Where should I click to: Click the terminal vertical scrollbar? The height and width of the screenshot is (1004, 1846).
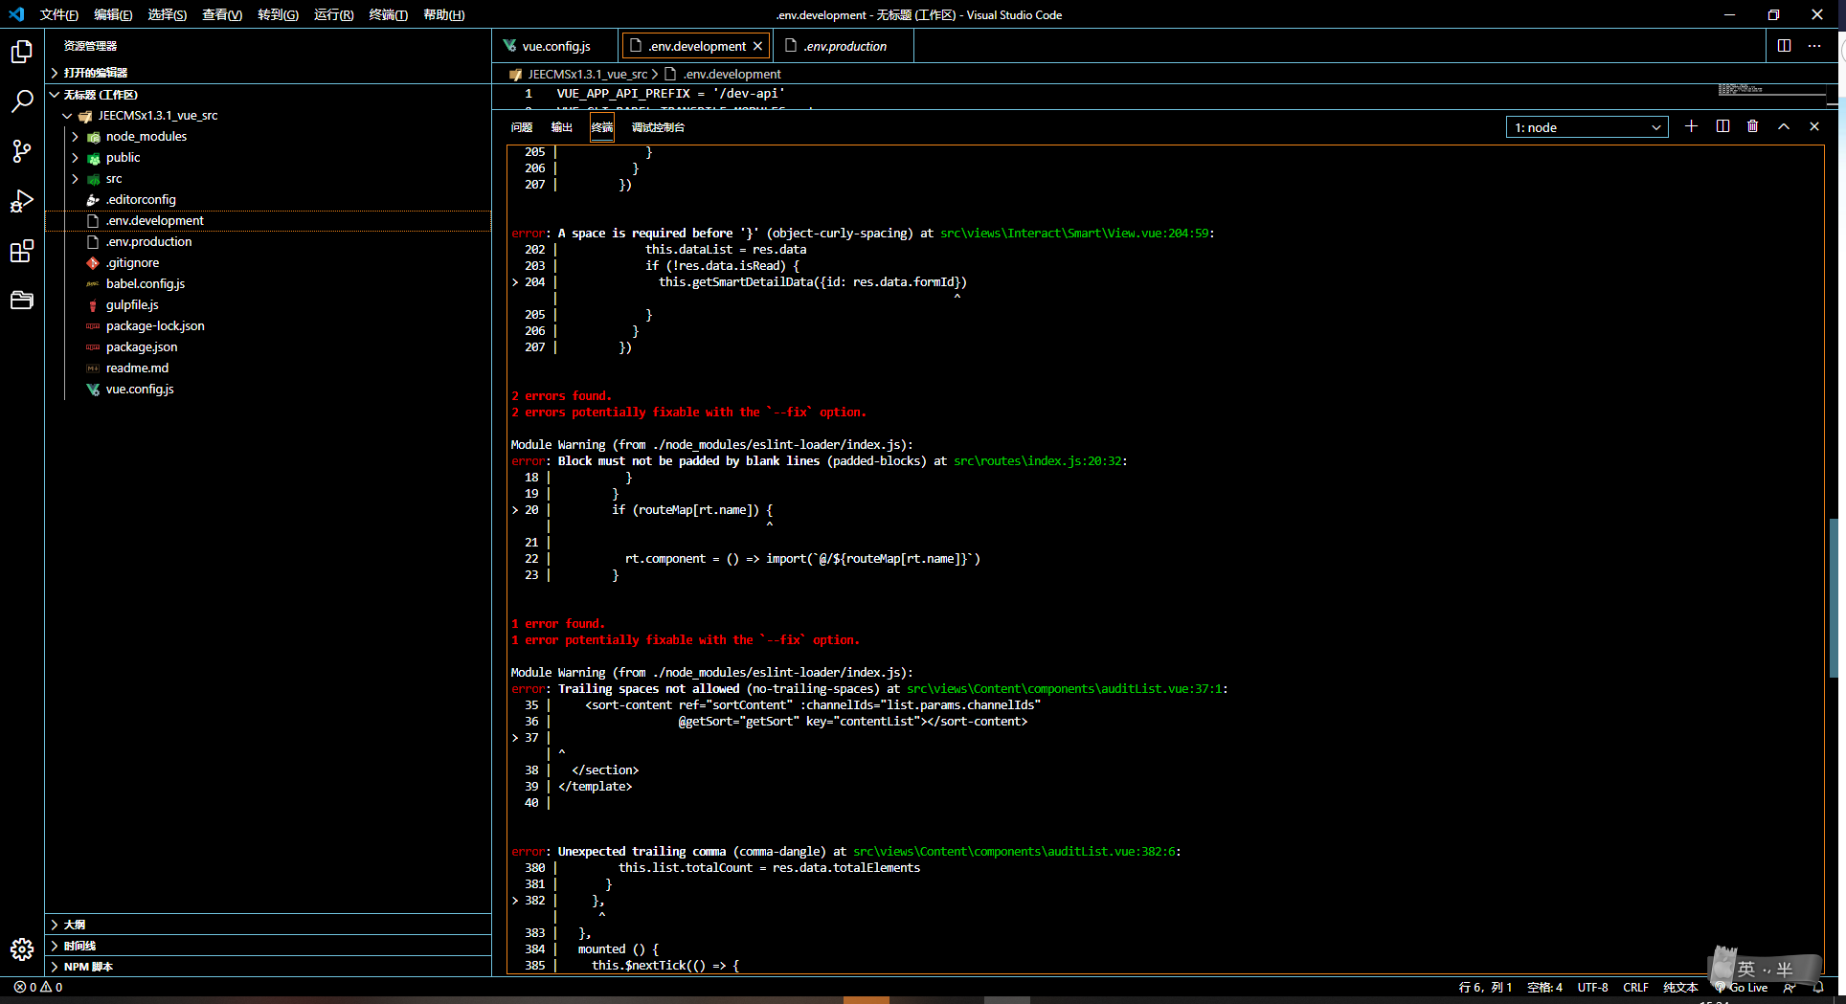coord(1833,598)
